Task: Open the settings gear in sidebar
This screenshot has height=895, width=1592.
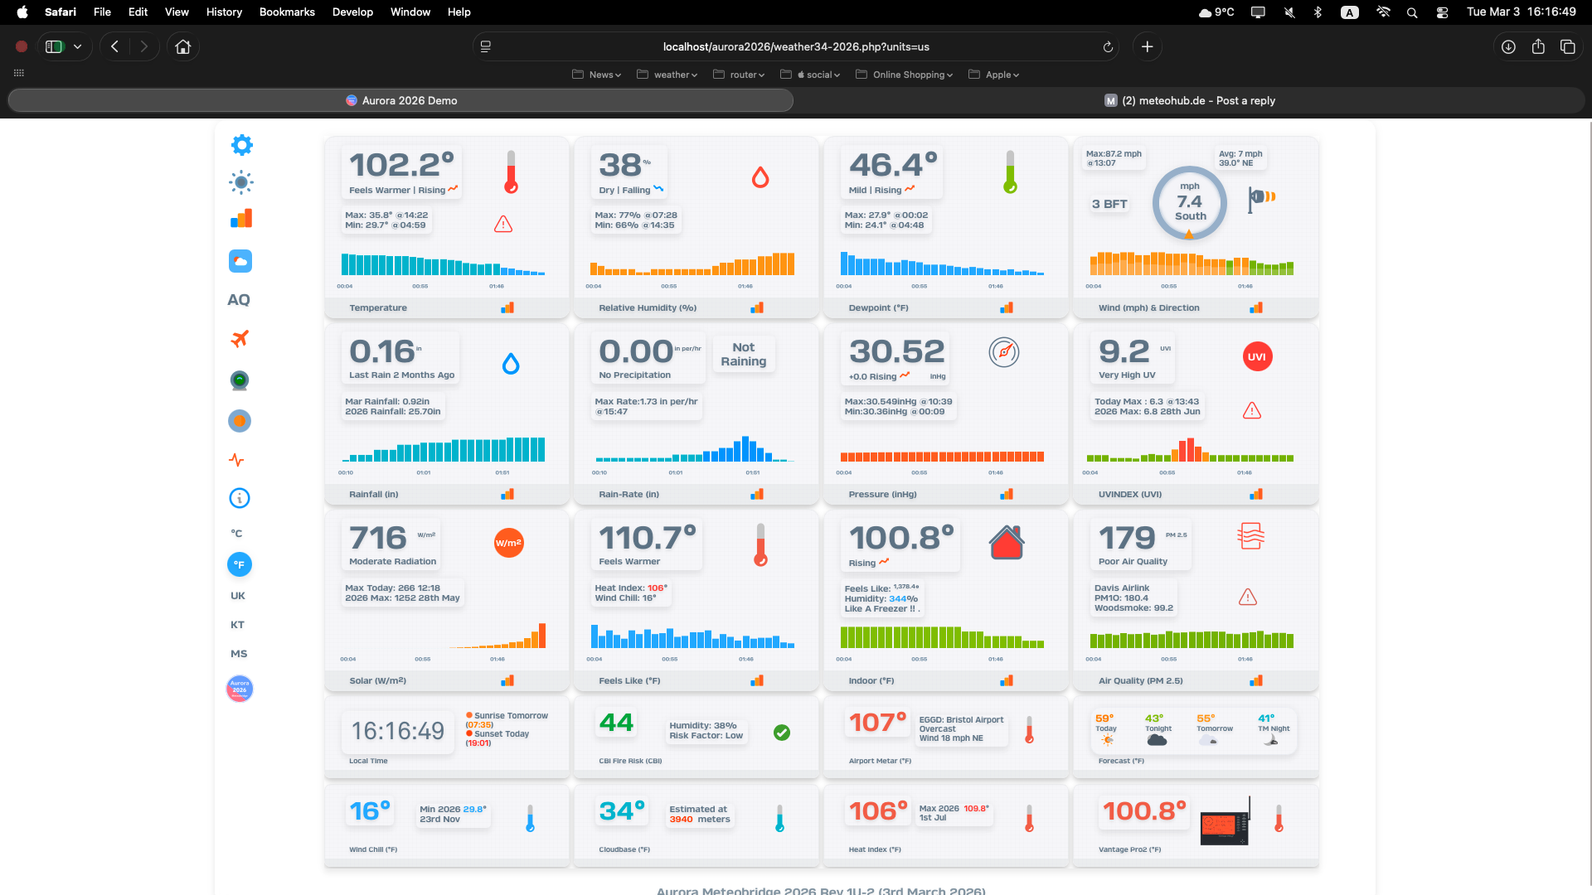Action: tap(241, 145)
